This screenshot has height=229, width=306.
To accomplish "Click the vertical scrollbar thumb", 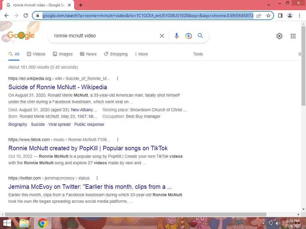I will [x=304, y=66].
